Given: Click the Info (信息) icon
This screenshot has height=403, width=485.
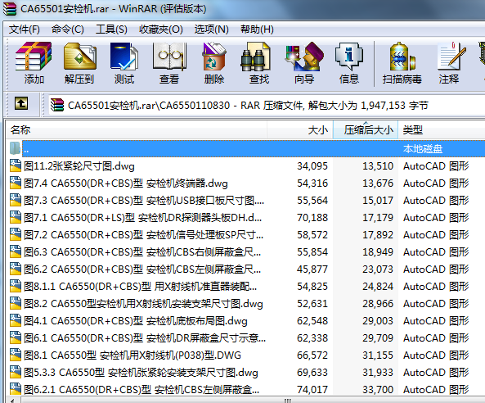Looking at the screenshot, I should pos(349,57).
